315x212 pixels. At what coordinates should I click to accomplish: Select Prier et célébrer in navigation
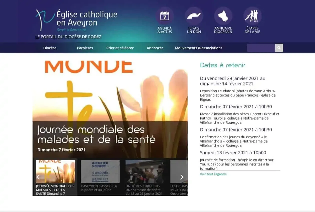120,48
